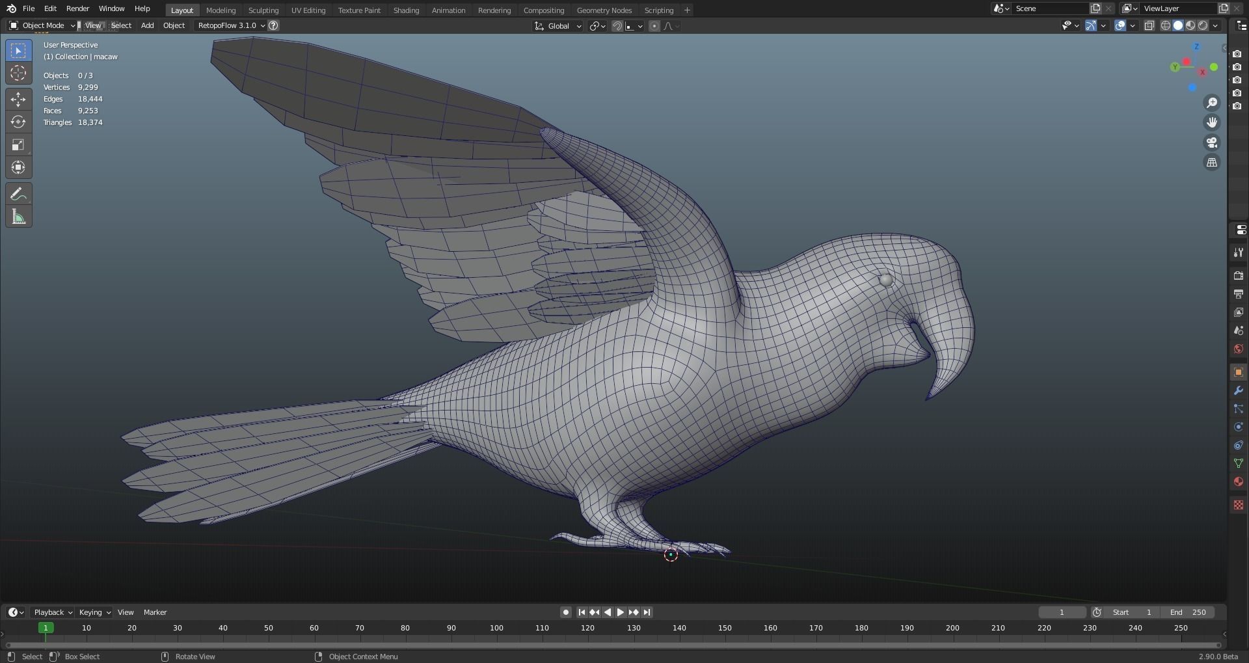Switch to Solid viewport shading

pyautogui.click(x=1178, y=26)
